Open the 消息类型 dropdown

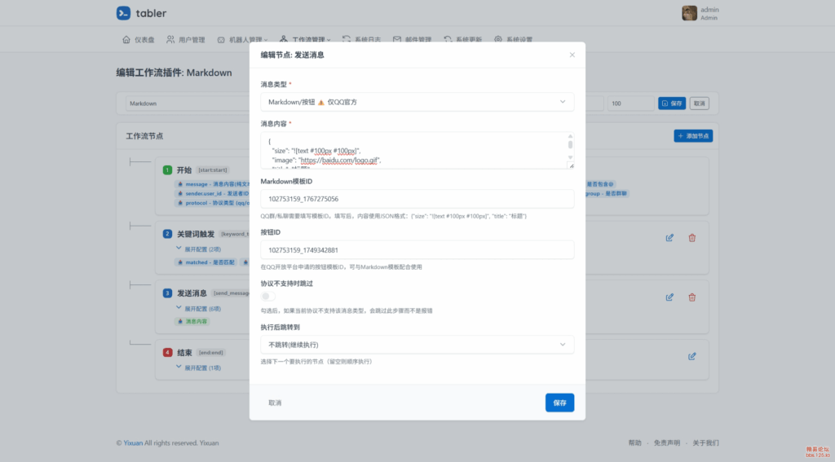click(417, 102)
